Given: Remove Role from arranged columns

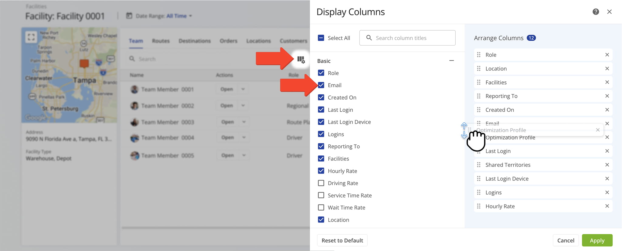Looking at the screenshot, I should coord(607,55).
